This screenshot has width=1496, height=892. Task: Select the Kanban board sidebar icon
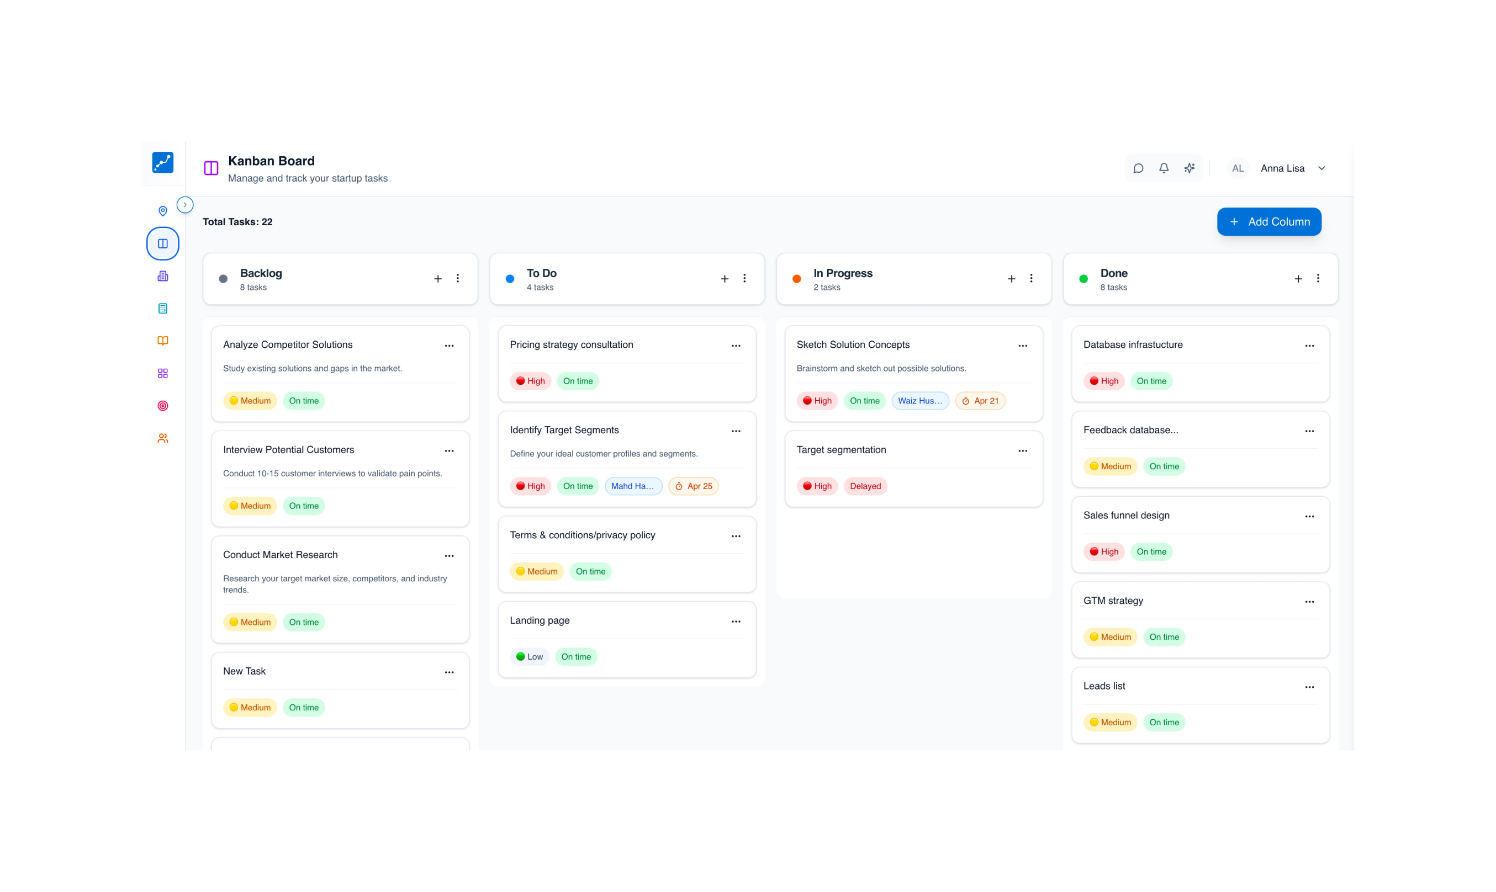[x=162, y=243]
